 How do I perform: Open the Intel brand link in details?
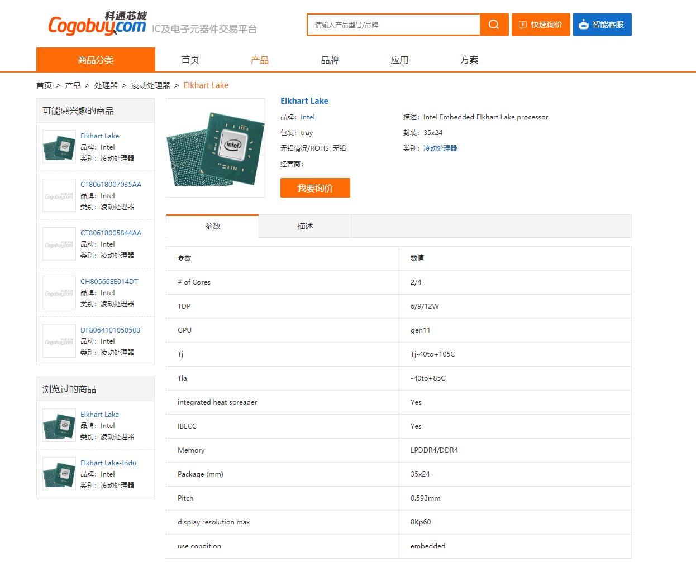pyautogui.click(x=307, y=117)
